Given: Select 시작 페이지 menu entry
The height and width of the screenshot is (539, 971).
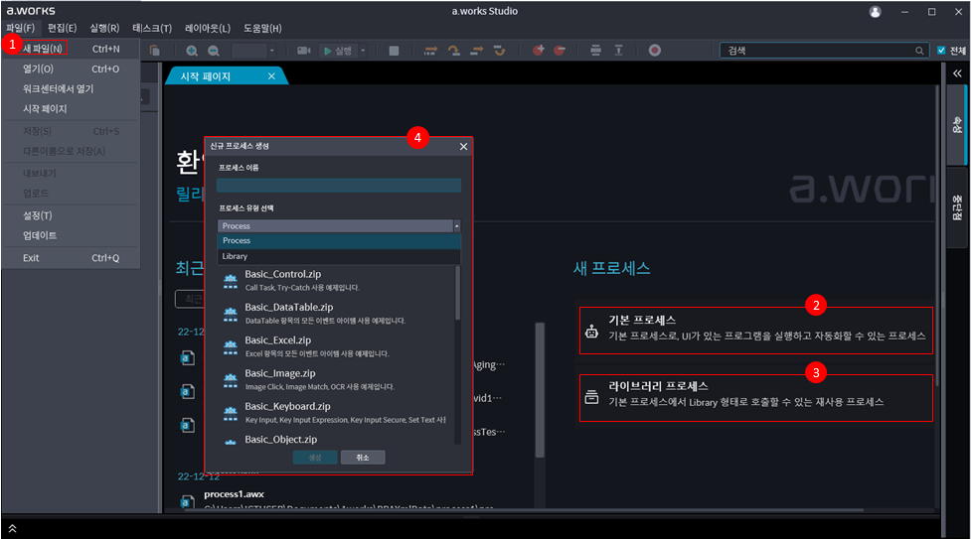Looking at the screenshot, I should pyautogui.click(x=72, y=108).
